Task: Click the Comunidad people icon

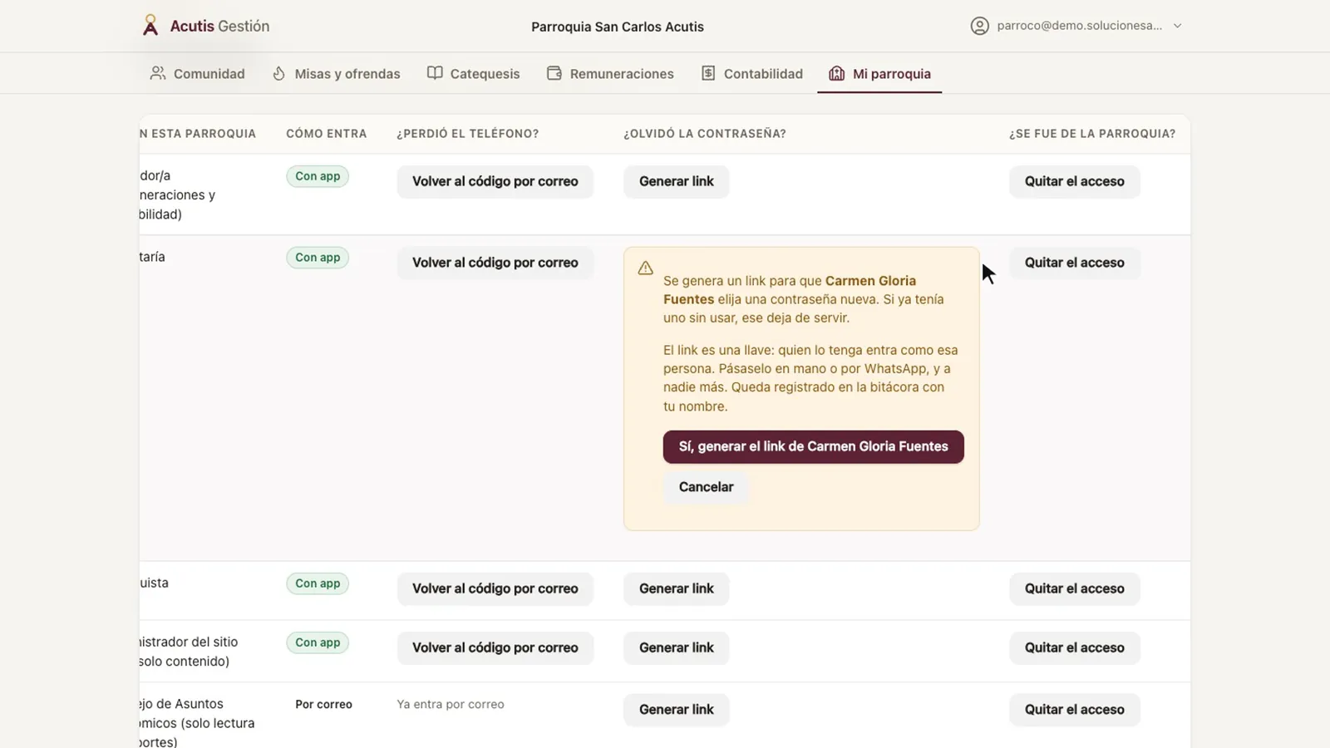Action: [x=158, y=73]
